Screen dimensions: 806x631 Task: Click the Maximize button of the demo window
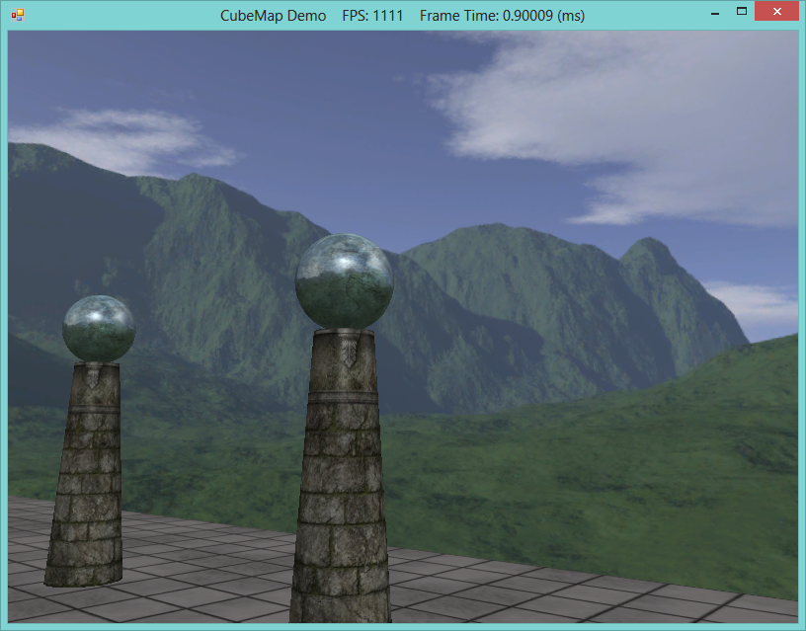pyautogui.click(x=744, y=13)
